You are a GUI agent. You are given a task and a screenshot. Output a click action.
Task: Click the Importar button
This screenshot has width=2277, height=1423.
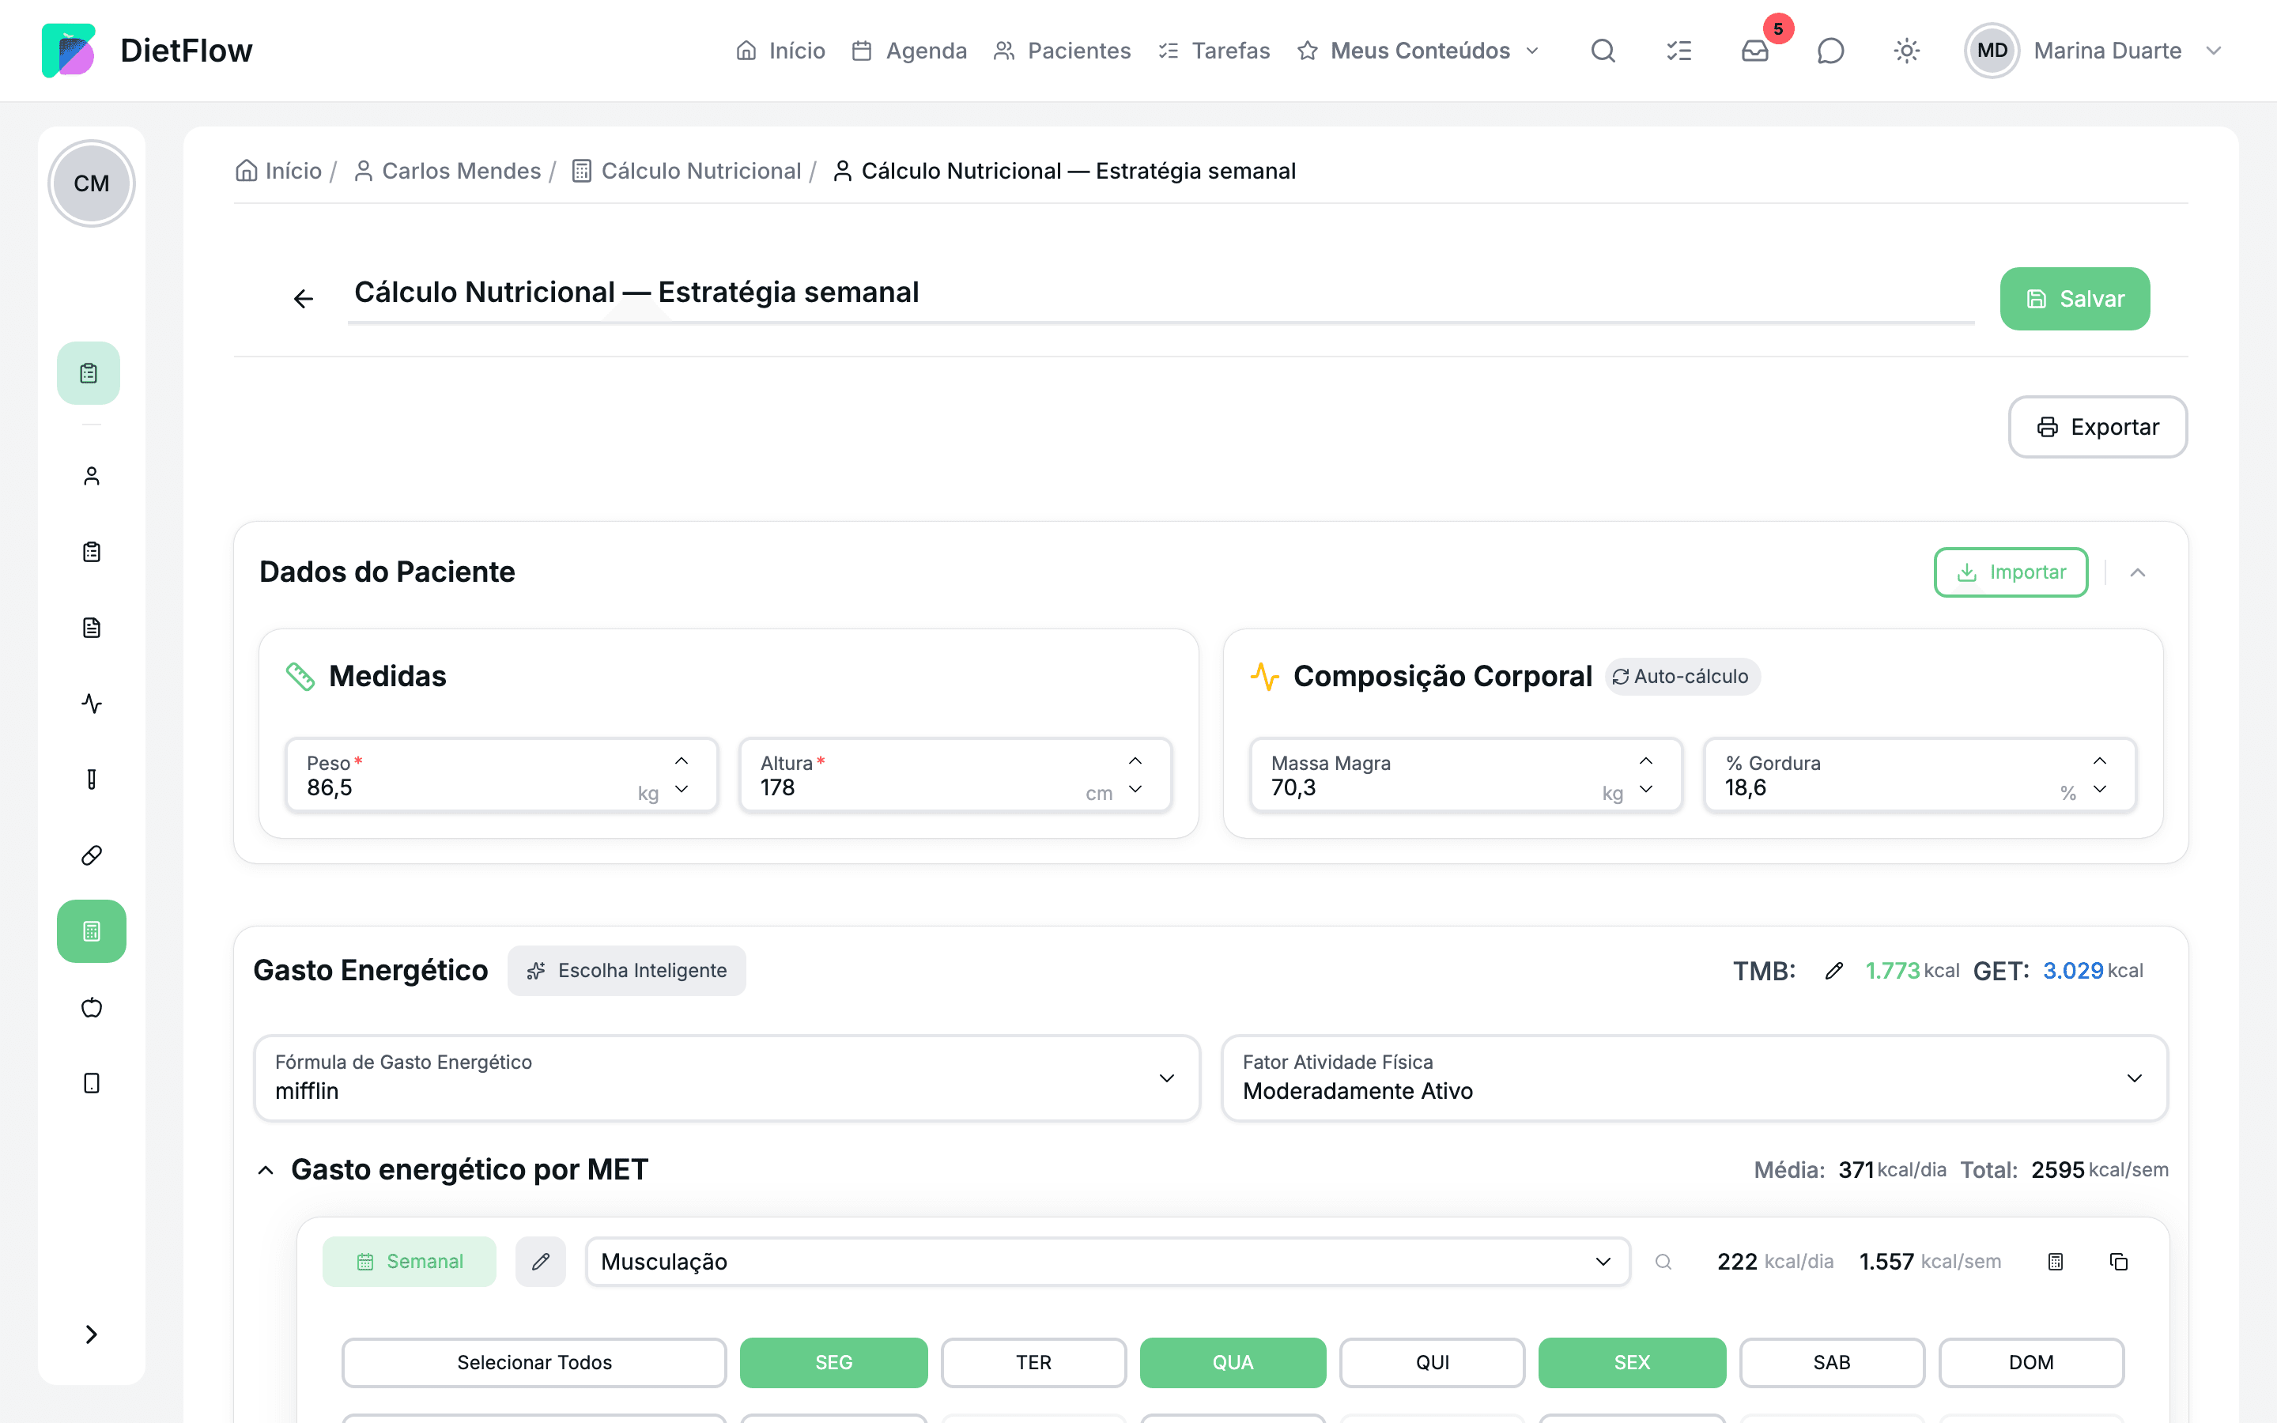tap(2011, 572)
